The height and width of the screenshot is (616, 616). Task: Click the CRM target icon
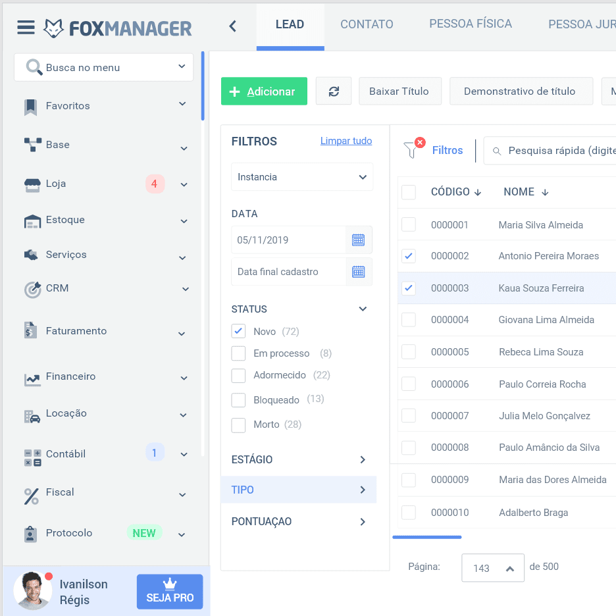[x=33, y=290]
